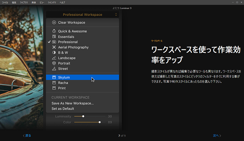Image resolution: width=244 pixels, height=141 pixels.
Task: Click the page indicator 7 of 9
Action: point(122,136)
